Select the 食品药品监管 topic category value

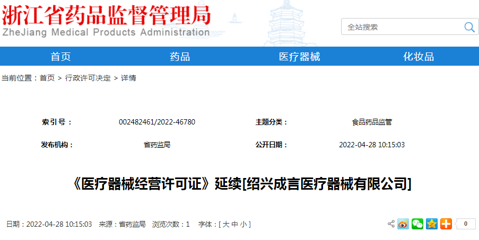pyautogui.click(x=372, y=122)
